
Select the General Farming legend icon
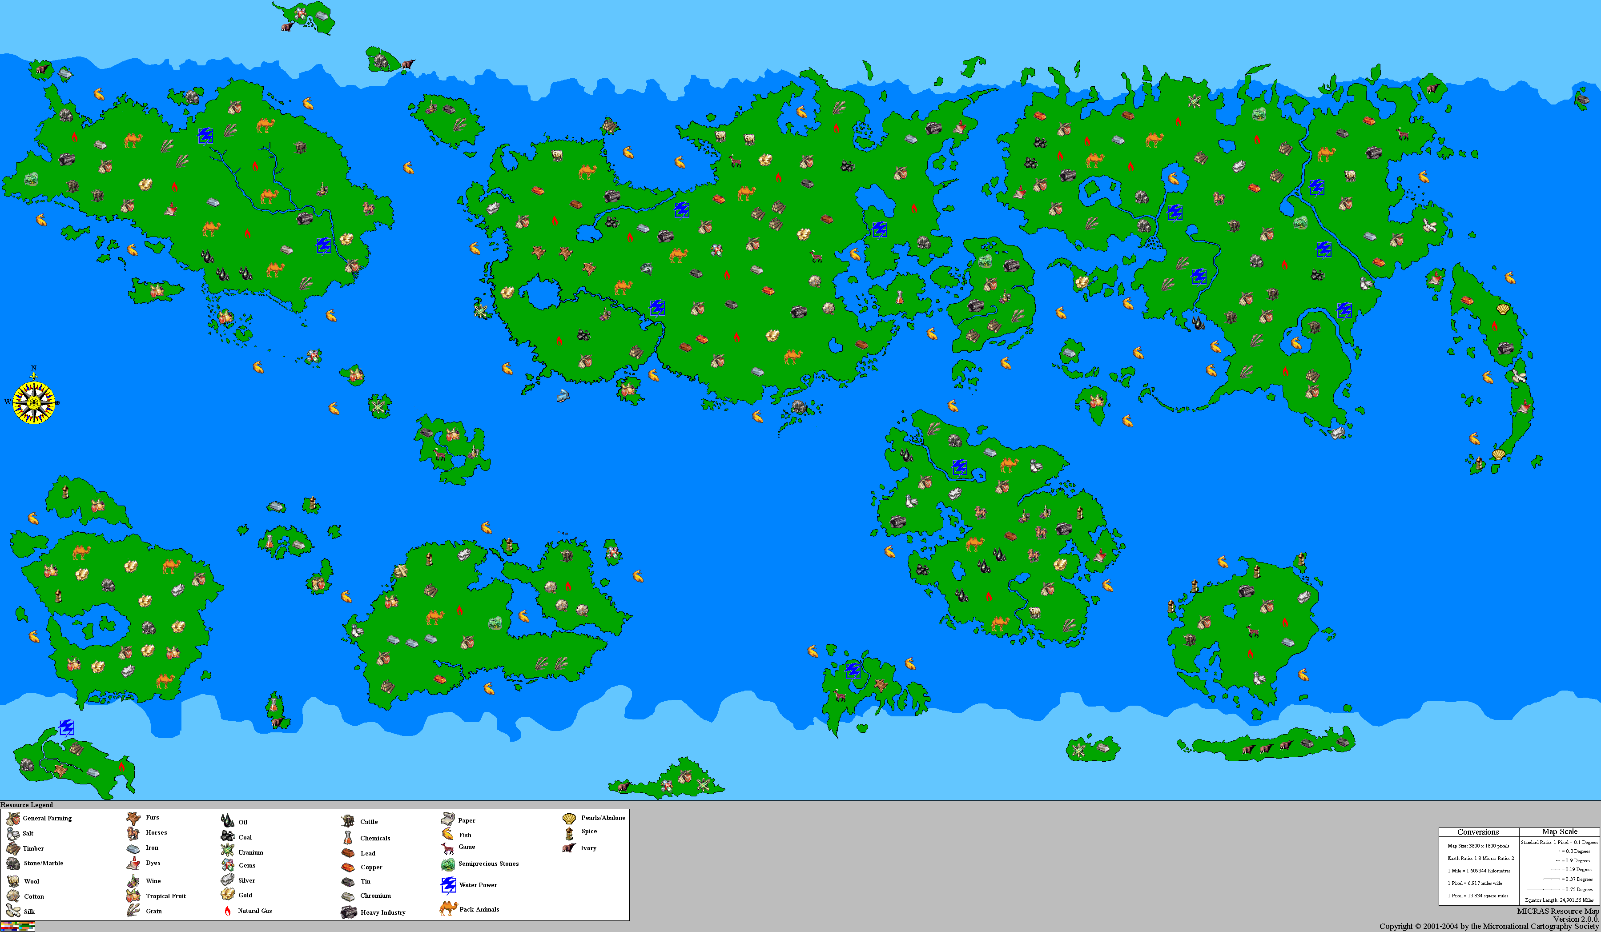pyautogui.click(x=13, y=818)
